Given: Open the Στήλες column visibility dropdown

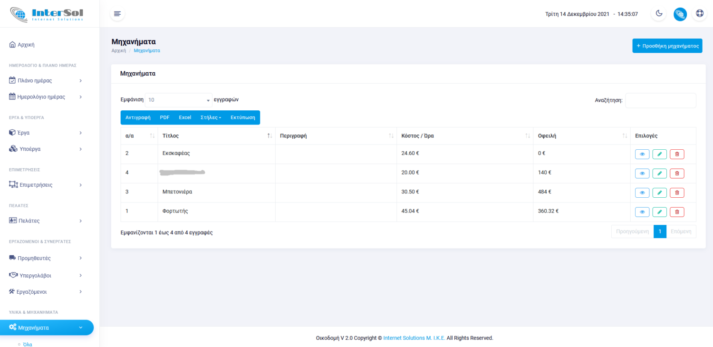Looking at the screenshot, I should point(211,117).
